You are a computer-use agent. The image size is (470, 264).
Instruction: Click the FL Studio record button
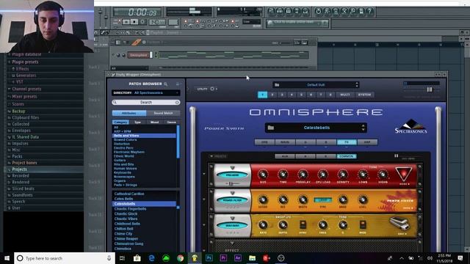[x=142, y=22]
